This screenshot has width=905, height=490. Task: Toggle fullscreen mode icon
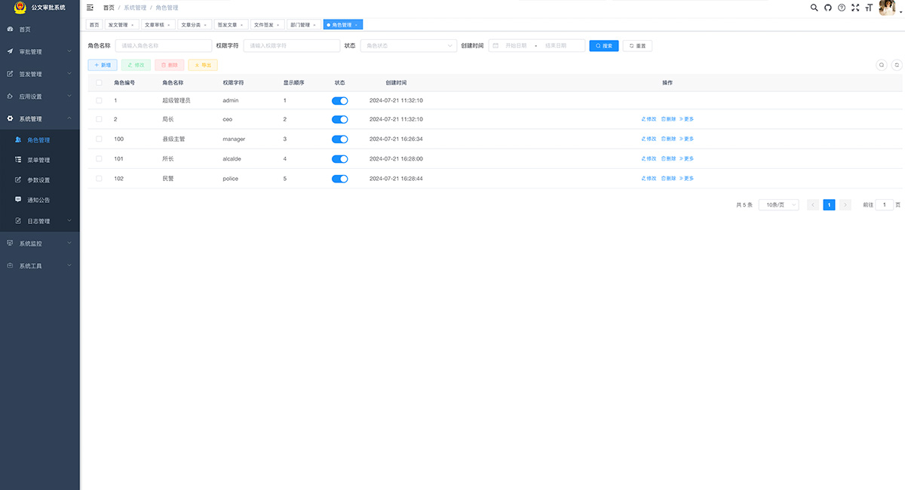[855, 8]
